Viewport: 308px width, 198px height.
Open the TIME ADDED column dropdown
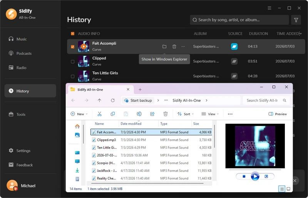[300, 34]
